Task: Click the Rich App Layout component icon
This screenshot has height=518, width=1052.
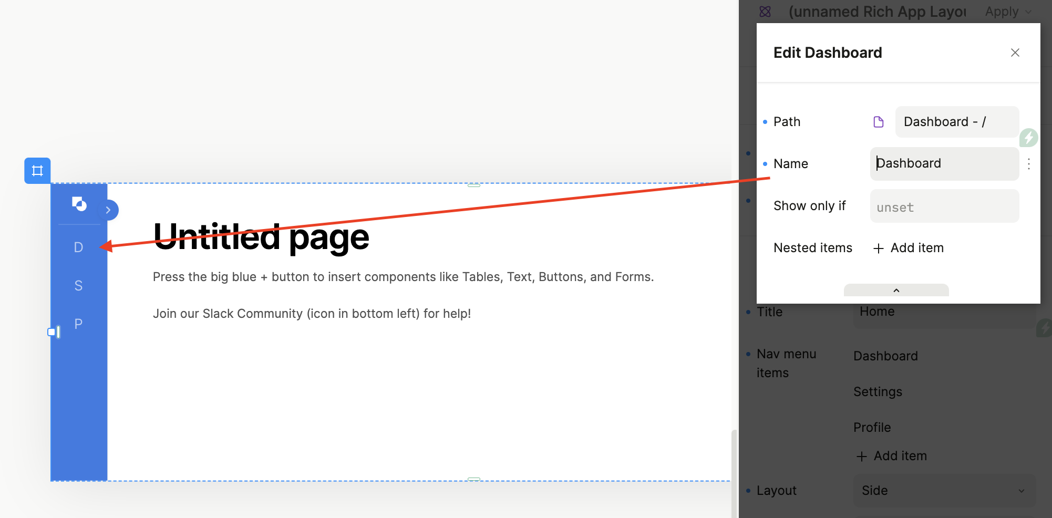Action: 765,12
